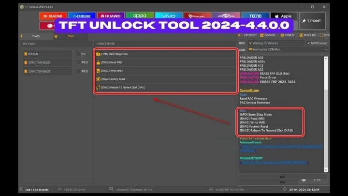Open the CONFIG settings
Viewport: 348px width, 196px height.
[288, 35]
